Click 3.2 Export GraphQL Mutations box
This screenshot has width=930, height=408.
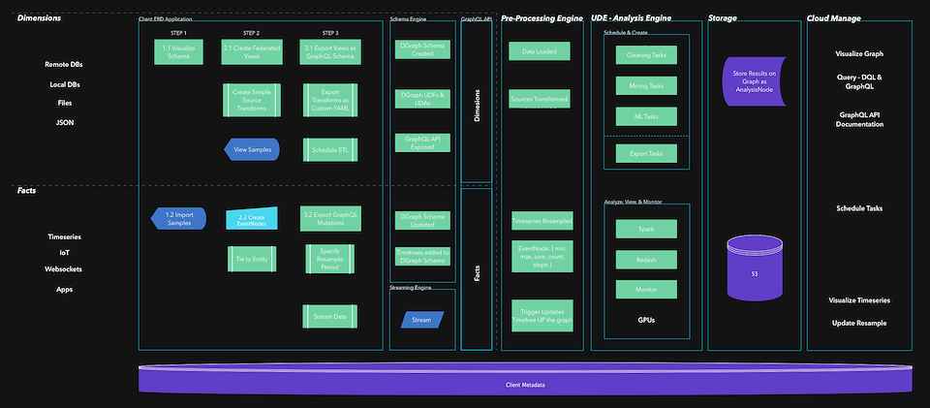pos(330,218)
